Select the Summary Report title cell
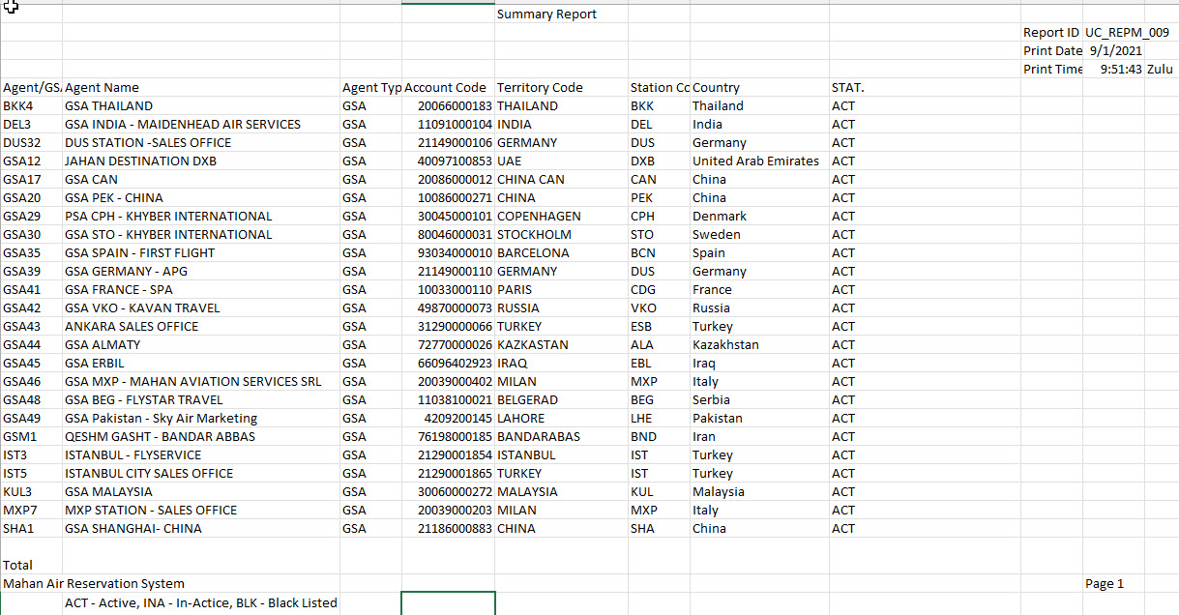 click(546, 15)
